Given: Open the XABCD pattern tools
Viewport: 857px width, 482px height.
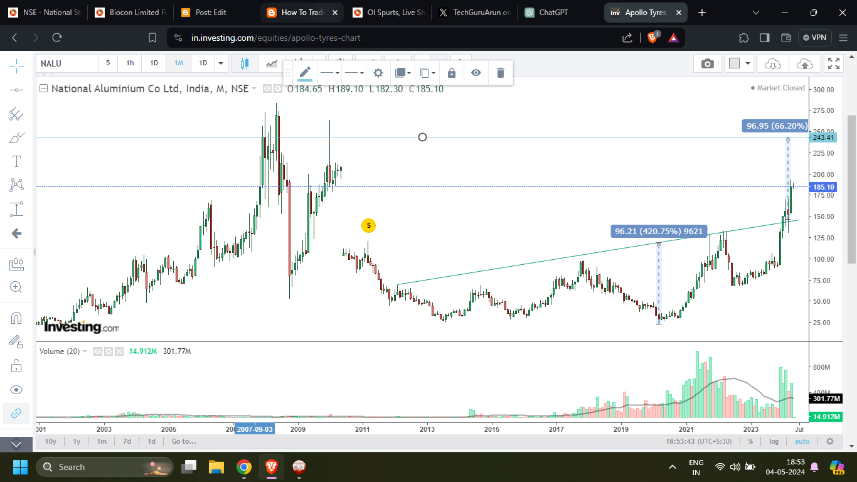Looking at the screenshot, I should point(16,185).
